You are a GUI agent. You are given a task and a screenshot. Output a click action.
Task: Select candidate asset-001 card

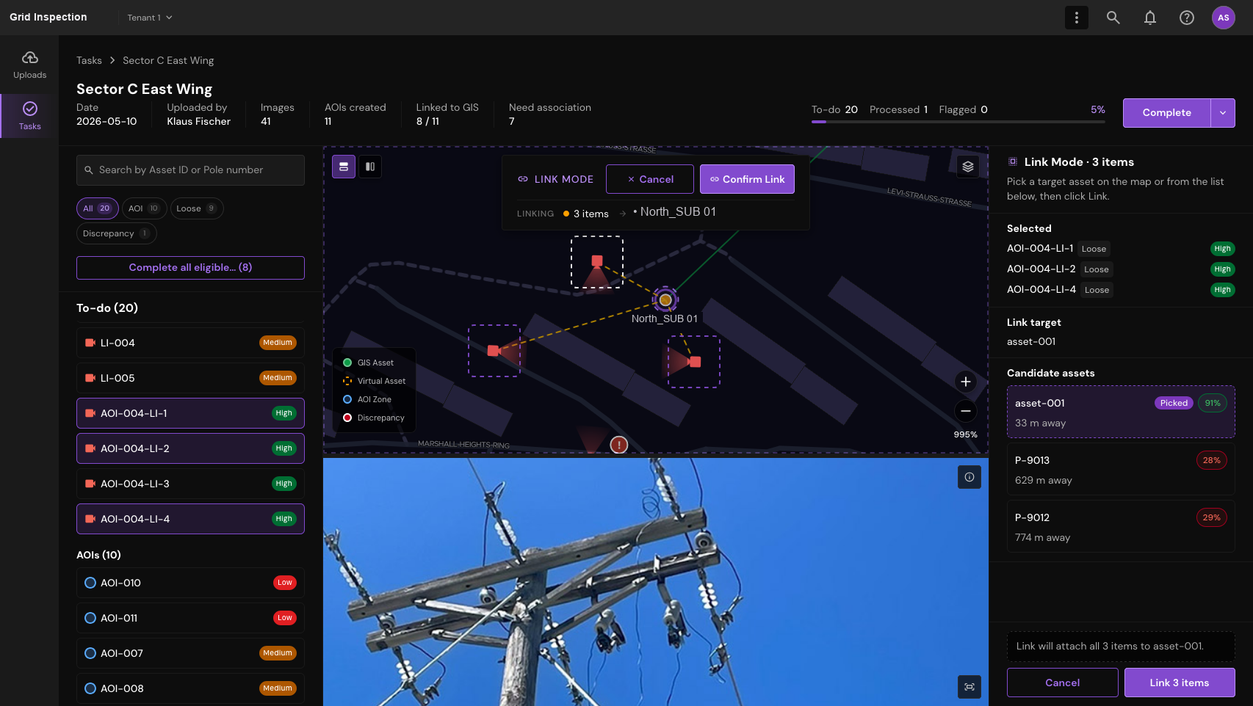pos(1121,412)
